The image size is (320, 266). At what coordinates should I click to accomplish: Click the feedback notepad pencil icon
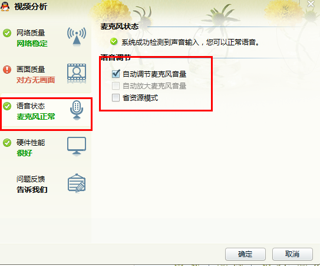pos(77,183)
